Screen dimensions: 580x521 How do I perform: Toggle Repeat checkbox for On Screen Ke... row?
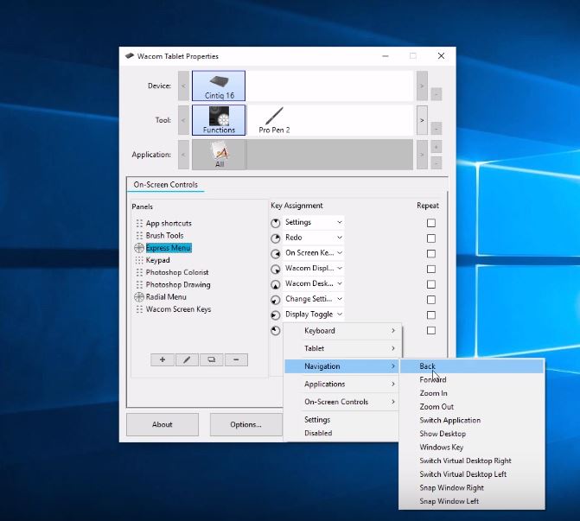pos(431,254)
